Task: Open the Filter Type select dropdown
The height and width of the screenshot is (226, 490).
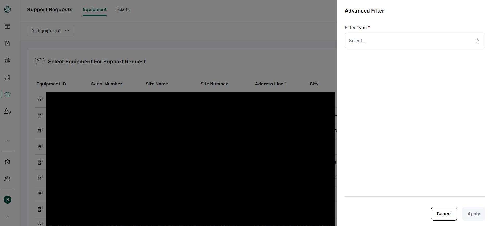Action: (x=415, y=41)
